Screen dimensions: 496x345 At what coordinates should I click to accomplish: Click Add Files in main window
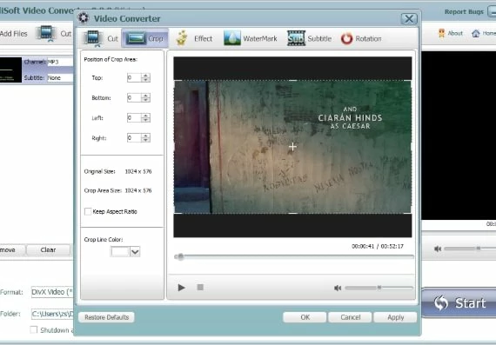(x=14, y=34)
